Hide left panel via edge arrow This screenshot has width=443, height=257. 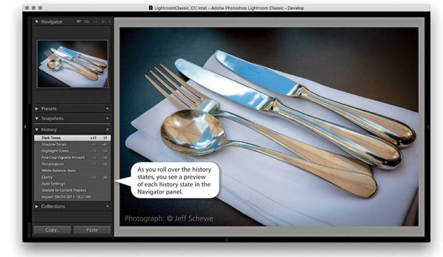point(25,127)
